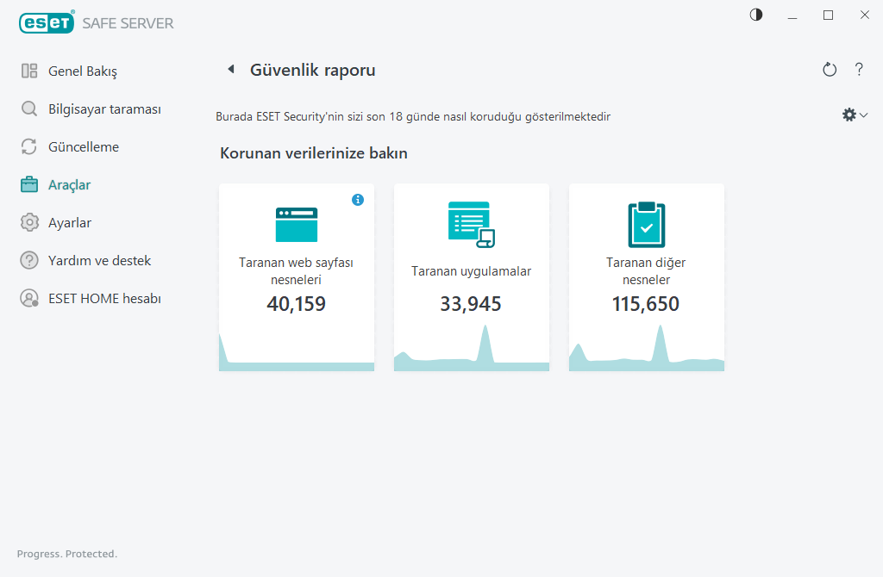Viewport: 883px width, 577px height.
Task: Click the gear icon beside Ayarlar
Action: click(29, 223)
